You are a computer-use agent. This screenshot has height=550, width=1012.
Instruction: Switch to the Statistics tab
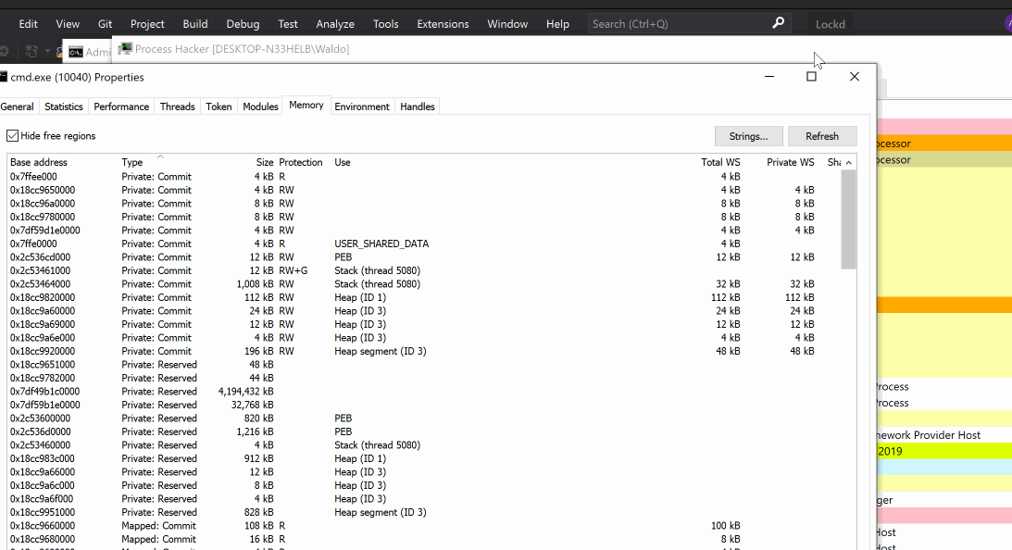(63, 106)
